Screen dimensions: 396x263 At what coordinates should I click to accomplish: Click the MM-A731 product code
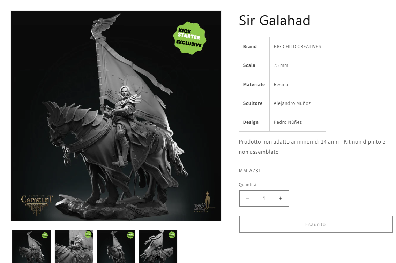click(250, 171)
